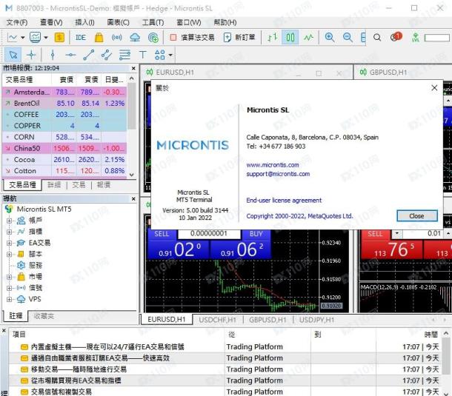Click the support@microntis.com email link
The image size is (452, 396).
pyautogui.click(x=278, y=174)
